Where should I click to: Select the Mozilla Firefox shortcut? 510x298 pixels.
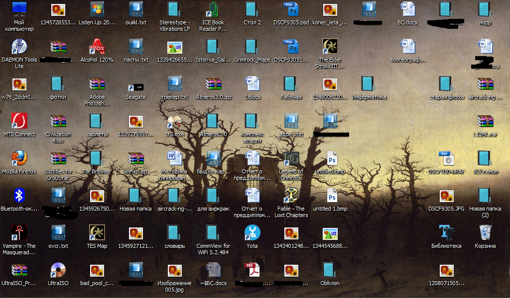pyautogui.click(x=19, y=158)
